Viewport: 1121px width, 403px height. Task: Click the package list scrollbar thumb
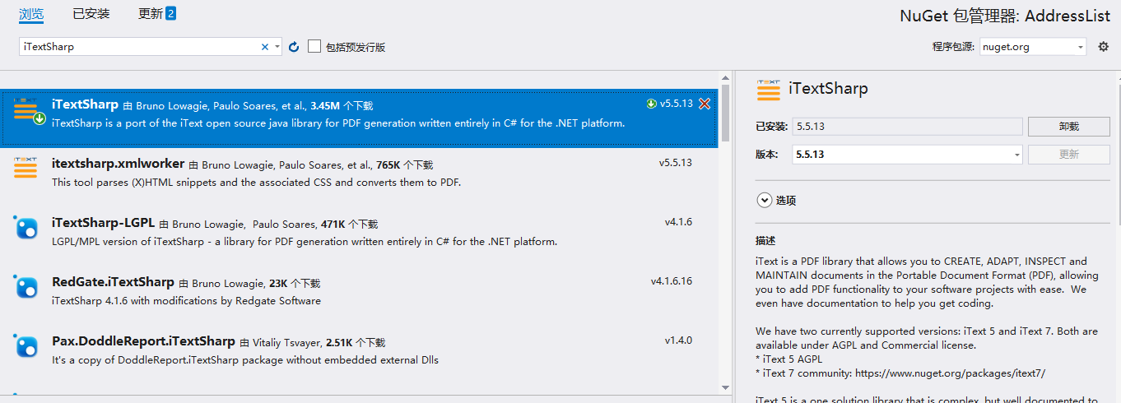725,113
